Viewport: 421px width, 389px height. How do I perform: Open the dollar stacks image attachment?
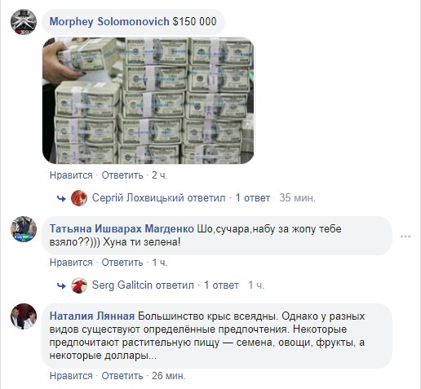pos(148,100)
